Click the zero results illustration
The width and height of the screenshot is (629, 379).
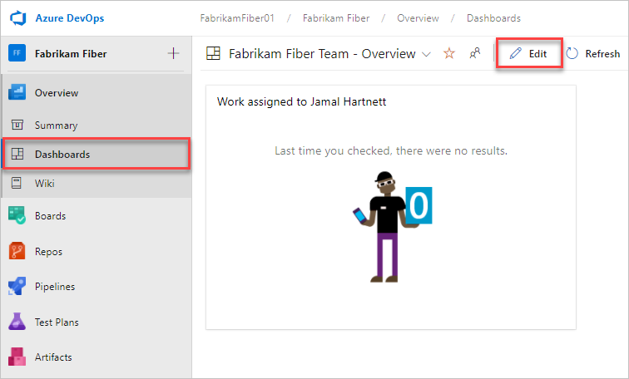(392, 227)
